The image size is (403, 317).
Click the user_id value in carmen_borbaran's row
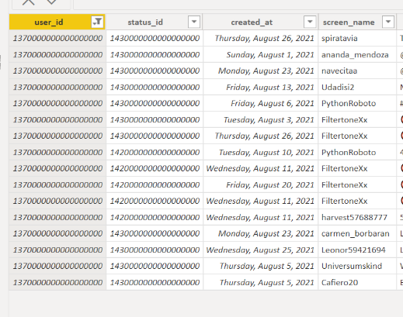(57, 233)
